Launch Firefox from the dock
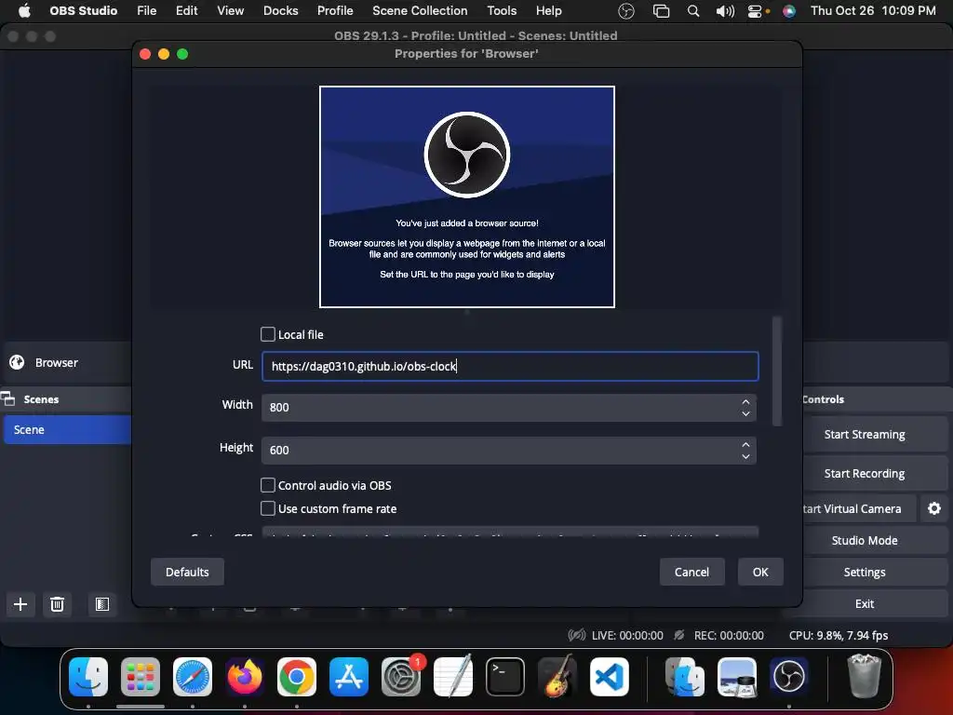The image size is (953, 715). (245, 677)
